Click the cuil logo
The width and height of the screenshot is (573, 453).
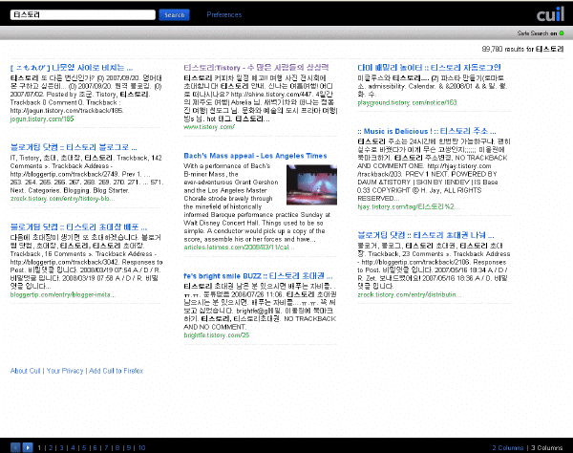tap(550, 14)
